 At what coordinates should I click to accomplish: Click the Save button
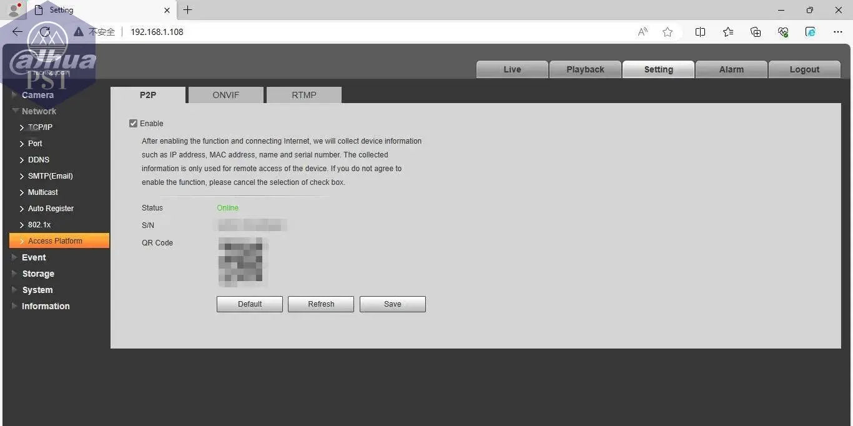coord(392,304)
